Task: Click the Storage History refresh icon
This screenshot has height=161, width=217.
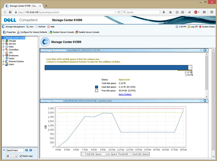Action: [201, 101]
